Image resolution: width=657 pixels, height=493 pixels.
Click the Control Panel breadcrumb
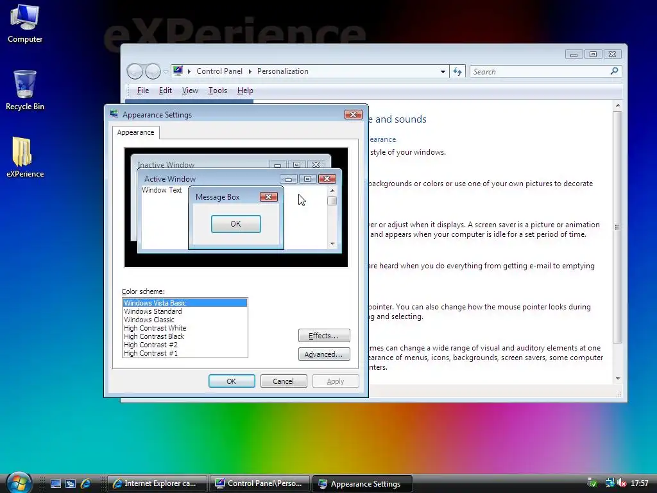(219, 71)
